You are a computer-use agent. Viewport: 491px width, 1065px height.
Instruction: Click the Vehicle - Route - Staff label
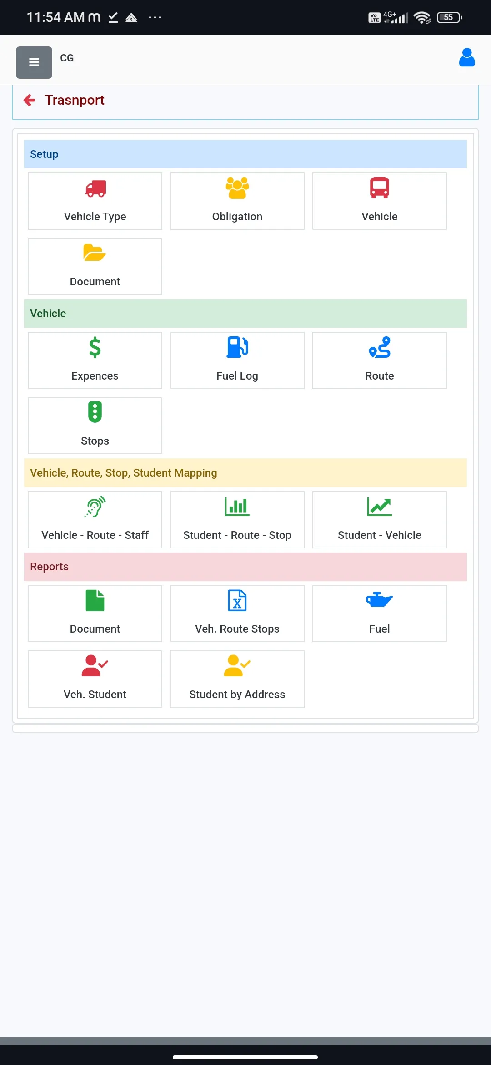click(95, 535)
